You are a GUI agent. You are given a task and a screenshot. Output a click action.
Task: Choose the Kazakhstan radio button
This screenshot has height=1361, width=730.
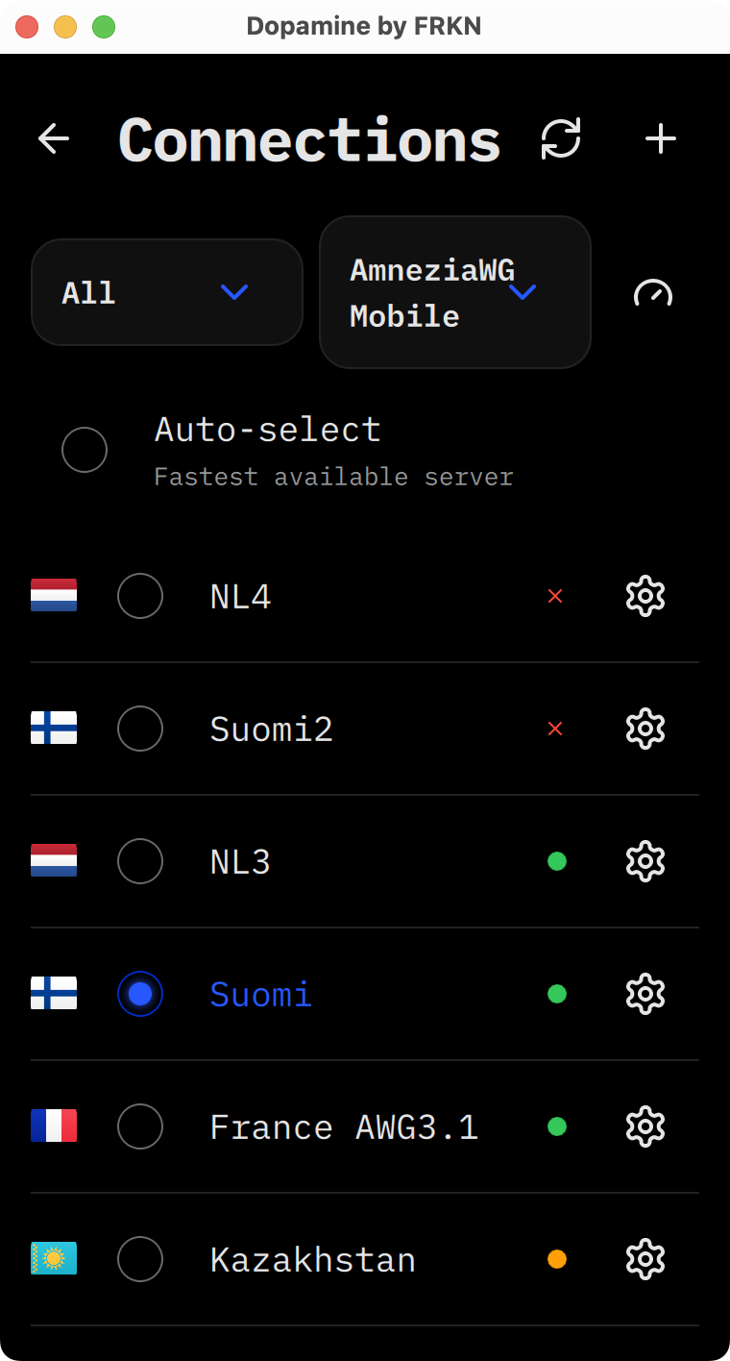point(140,1259)
